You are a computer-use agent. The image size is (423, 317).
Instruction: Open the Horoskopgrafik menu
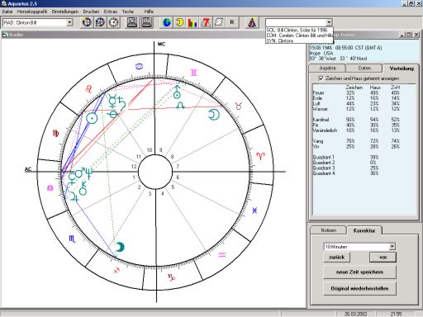tap(32, 12)
